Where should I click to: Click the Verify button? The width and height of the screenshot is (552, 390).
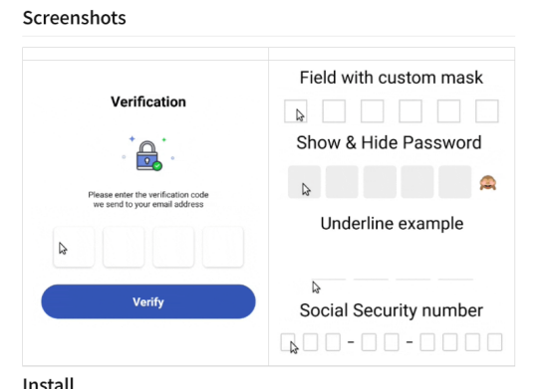[x=148, y=301]
